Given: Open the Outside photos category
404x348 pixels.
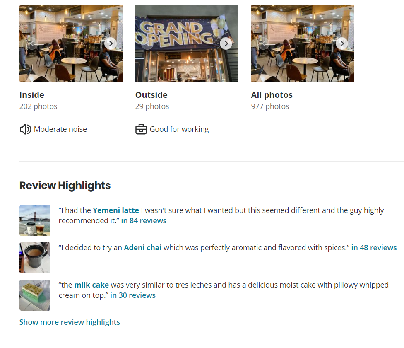Looking at the screenshot, I should [151, 95].
